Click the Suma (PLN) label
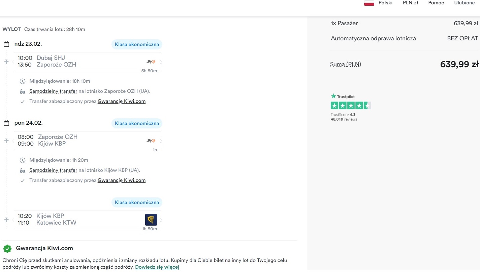 346,64
